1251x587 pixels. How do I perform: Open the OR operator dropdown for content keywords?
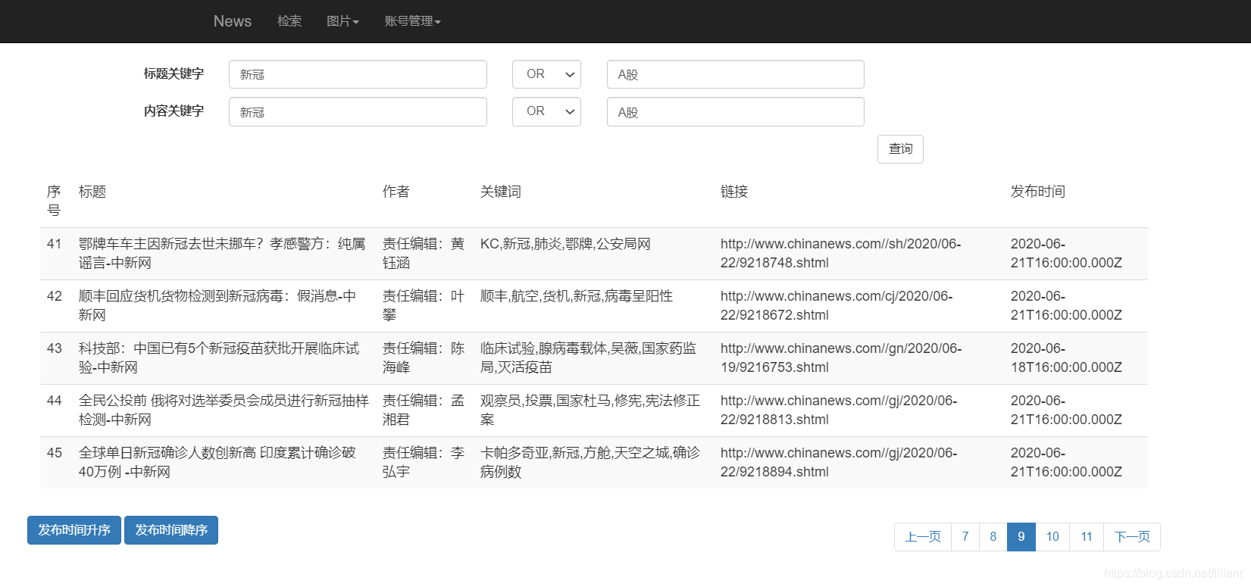pyautogui.click(x=546, y=111)
